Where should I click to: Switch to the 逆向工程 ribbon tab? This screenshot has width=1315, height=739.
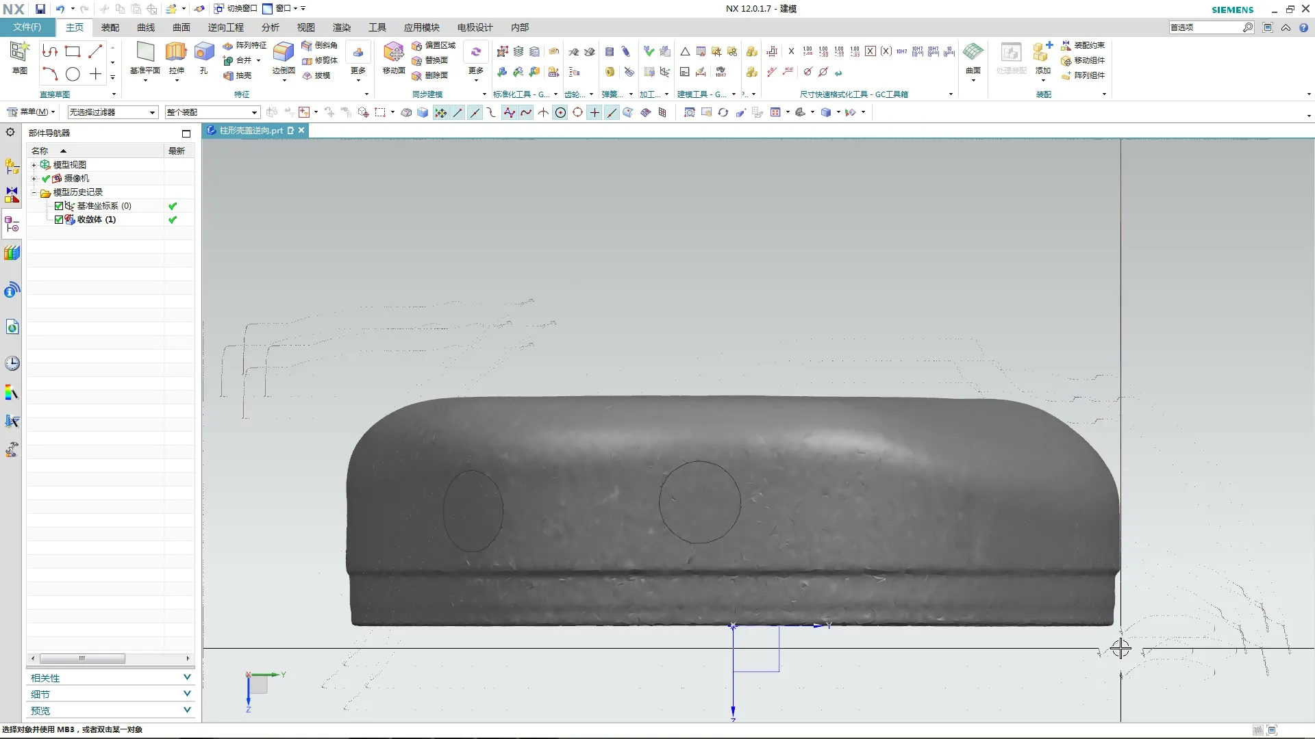[225, 27]
